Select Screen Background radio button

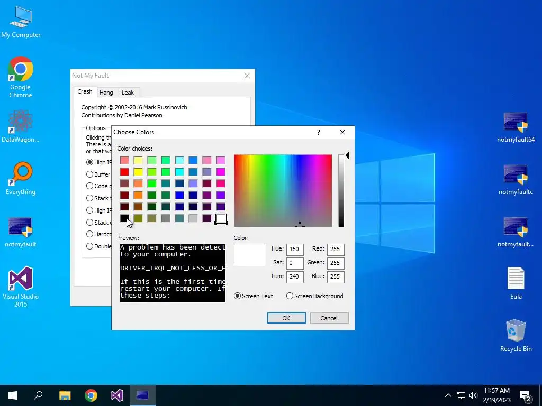[314, 296]
